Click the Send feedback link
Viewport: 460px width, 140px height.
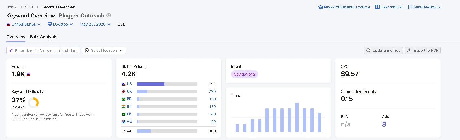(424, 7)
